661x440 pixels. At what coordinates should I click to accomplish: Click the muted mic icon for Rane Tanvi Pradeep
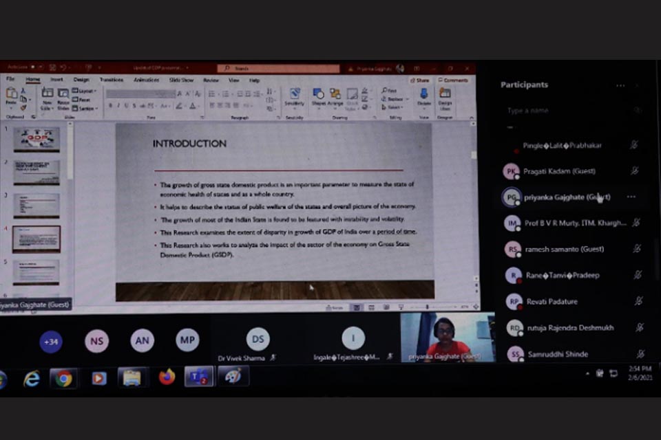tap(638, 275)
